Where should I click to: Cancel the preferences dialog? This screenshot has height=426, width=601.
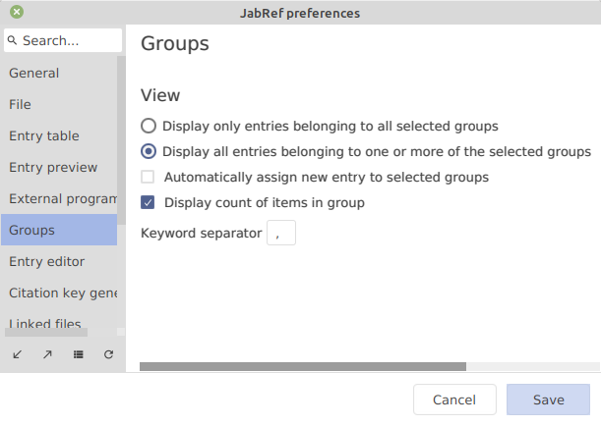(454, 399)
